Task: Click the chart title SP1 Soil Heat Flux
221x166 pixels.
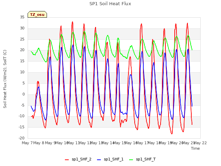Action: coord(110,4)
